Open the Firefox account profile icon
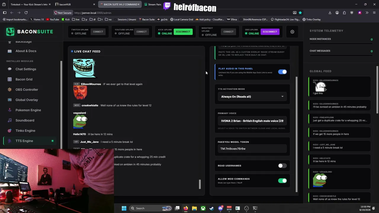 click(x=337, y=13)
